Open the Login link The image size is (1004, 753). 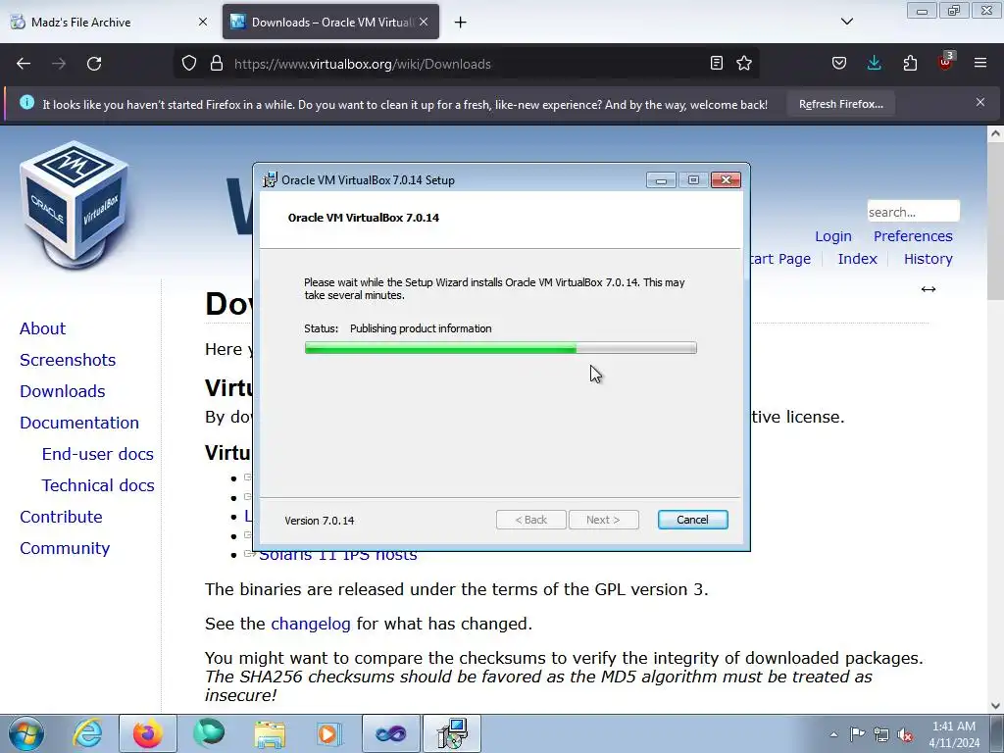point(833,236)
